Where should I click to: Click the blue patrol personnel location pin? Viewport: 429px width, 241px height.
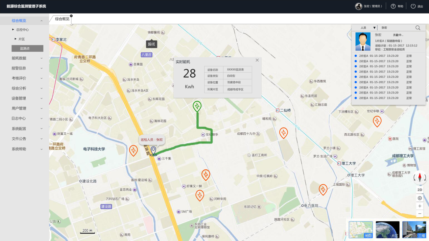[x=153, y=151]
